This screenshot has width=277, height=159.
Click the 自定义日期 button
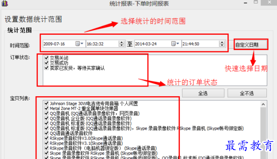click(251, 45)
